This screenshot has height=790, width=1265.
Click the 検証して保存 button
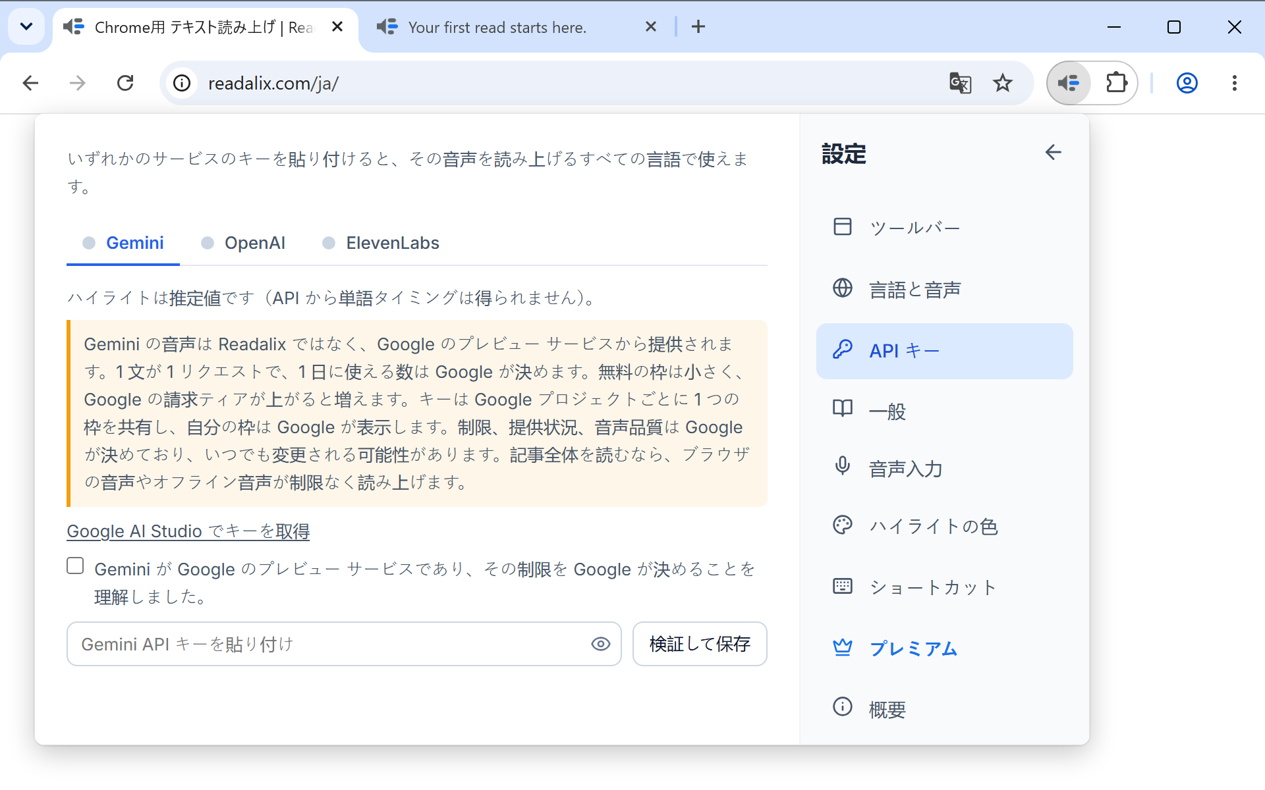click(700, 644)
